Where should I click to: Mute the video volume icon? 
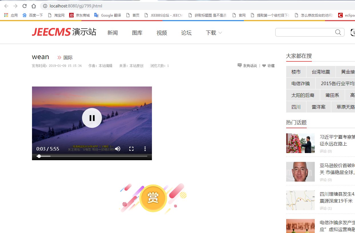[x=118, y=149]
